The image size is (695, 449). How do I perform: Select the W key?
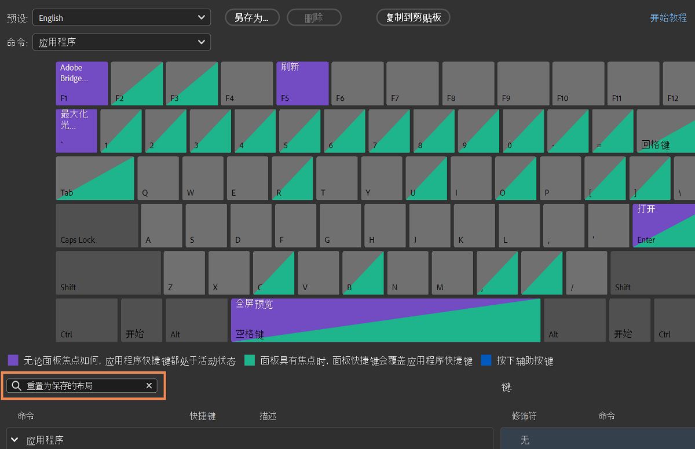pos(203,178)
